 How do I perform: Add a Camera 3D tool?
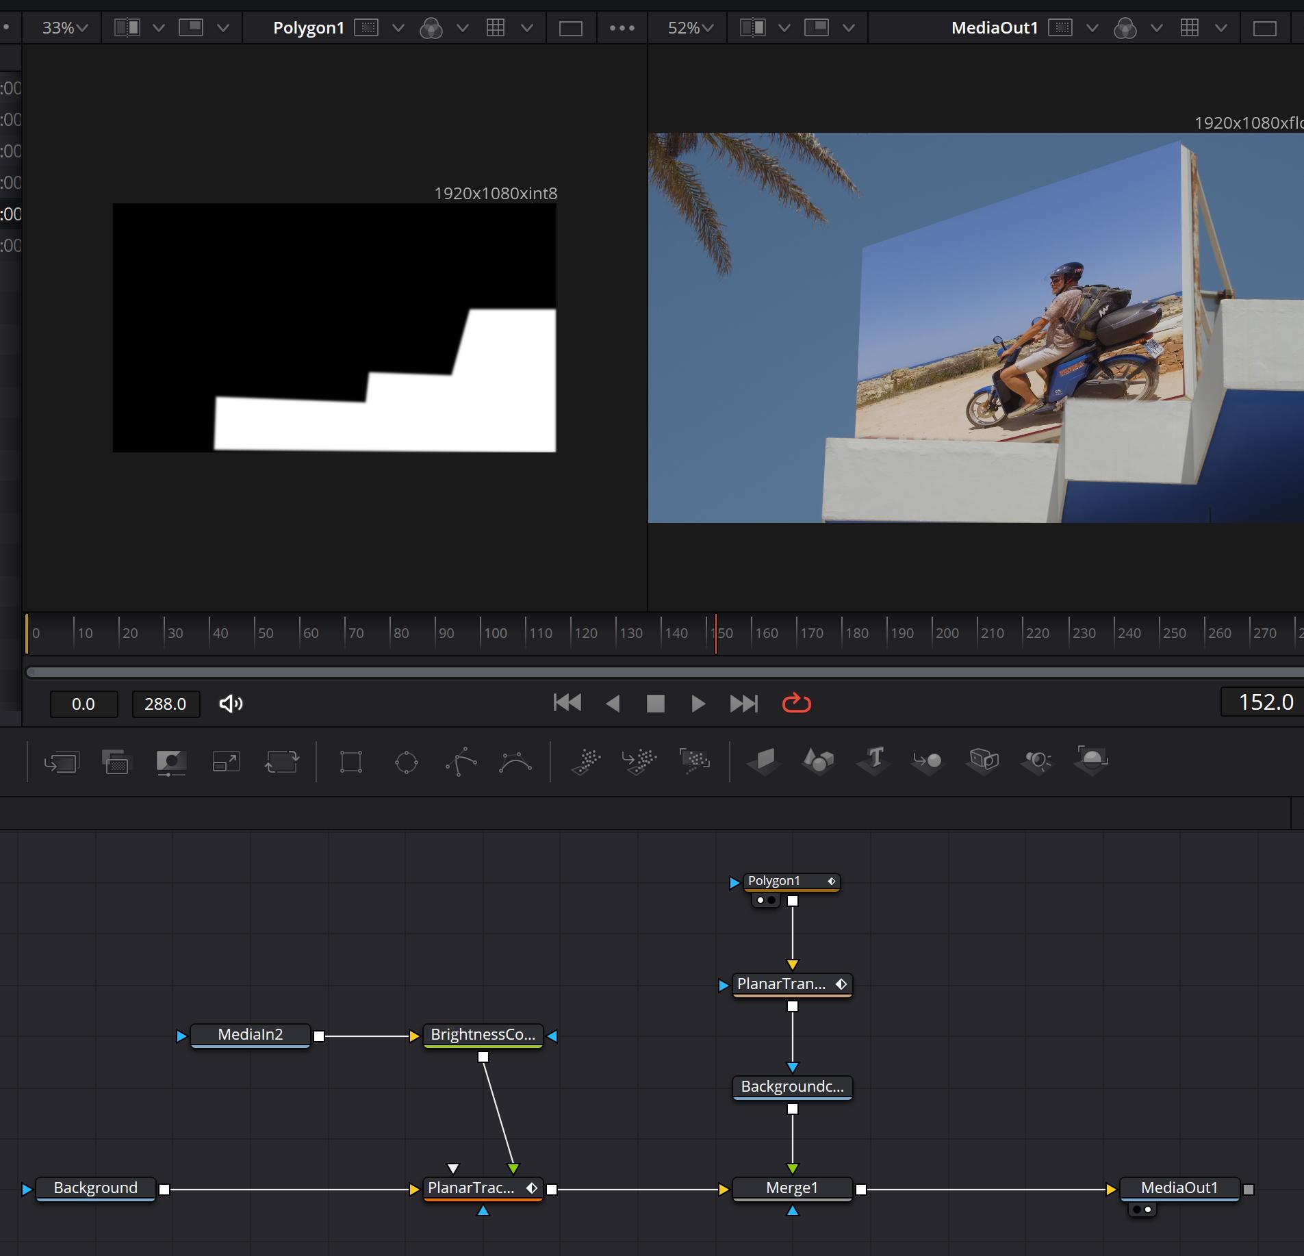point(984,761)
